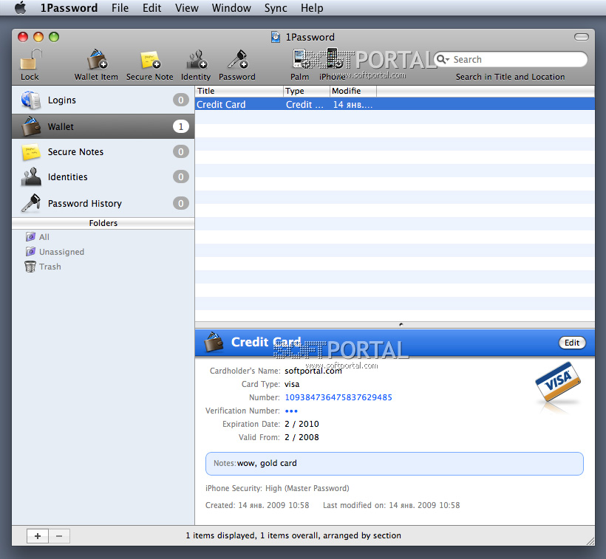Open the File menu
Image resolution: width=606 pixels, height=559 pixels.
point(120,7)
